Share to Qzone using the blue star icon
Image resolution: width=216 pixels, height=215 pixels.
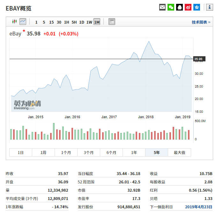197,7
